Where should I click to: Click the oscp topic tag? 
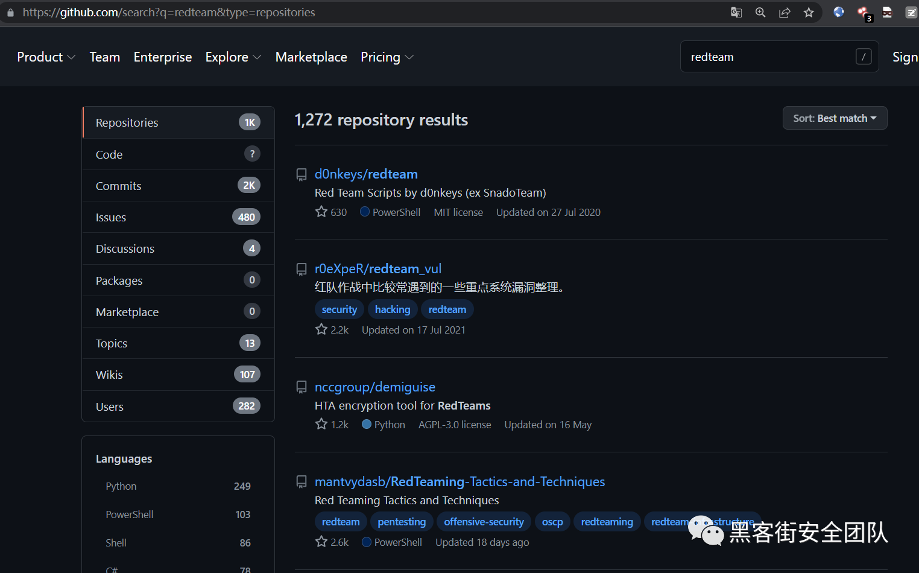click(x=552, y=522)
